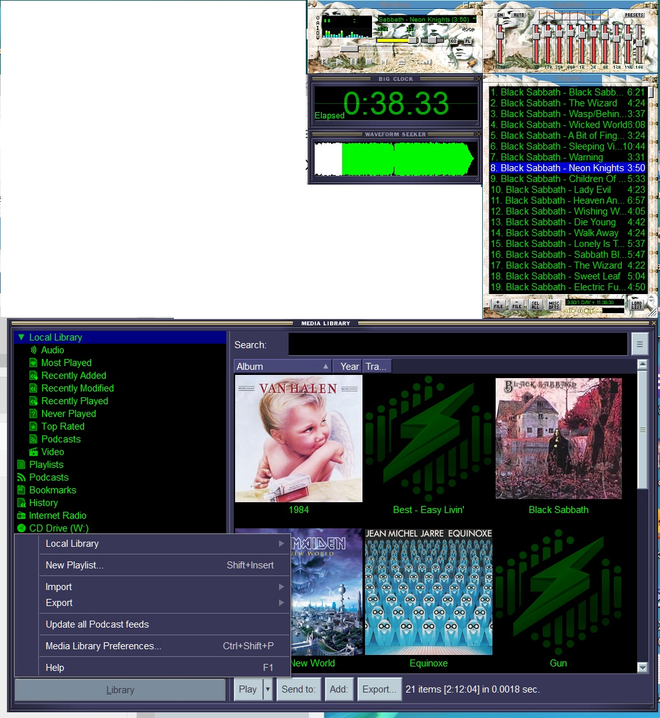
Task: Select Podcasts top-level tree item
Action: pyautogui.click(x=43, y=477)
